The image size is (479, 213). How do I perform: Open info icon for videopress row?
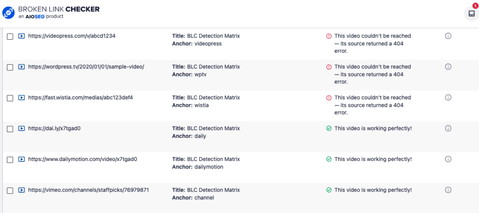(x=448, y=36)
